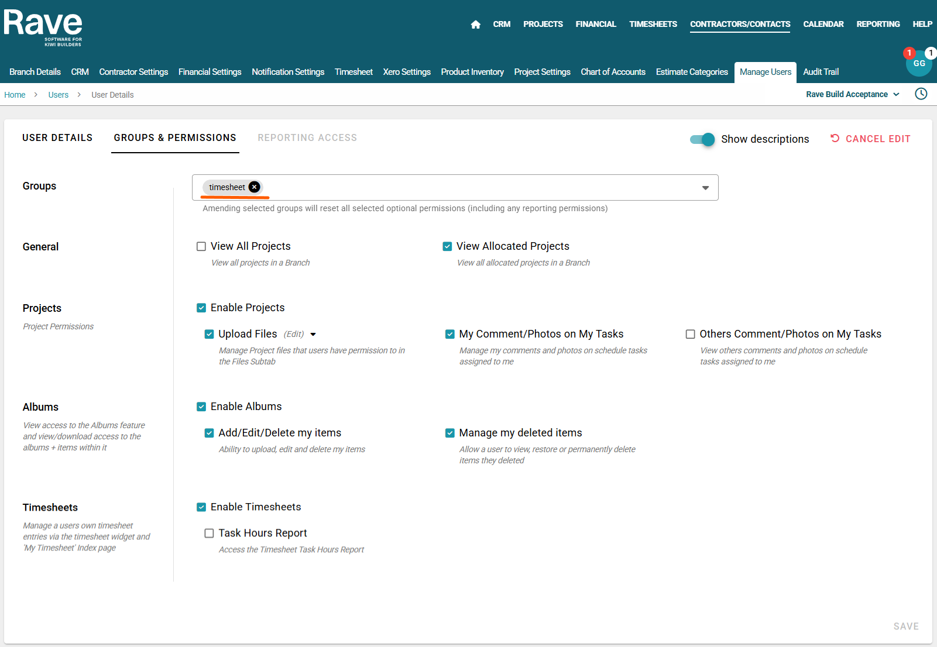Open Chart of Accounts tab
Image resolution: width=937 pixels, height=647 pixels.
click(x=613, y=72)
